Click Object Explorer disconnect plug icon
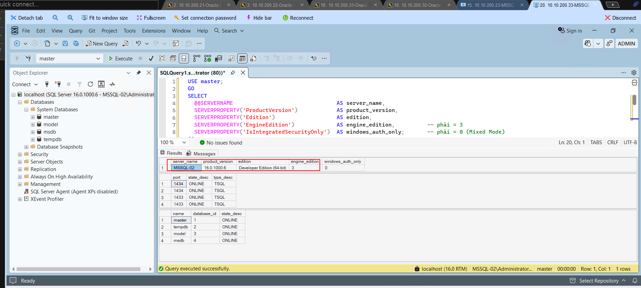The height and width of the screenshot is (288, 641). coord(58,84)
